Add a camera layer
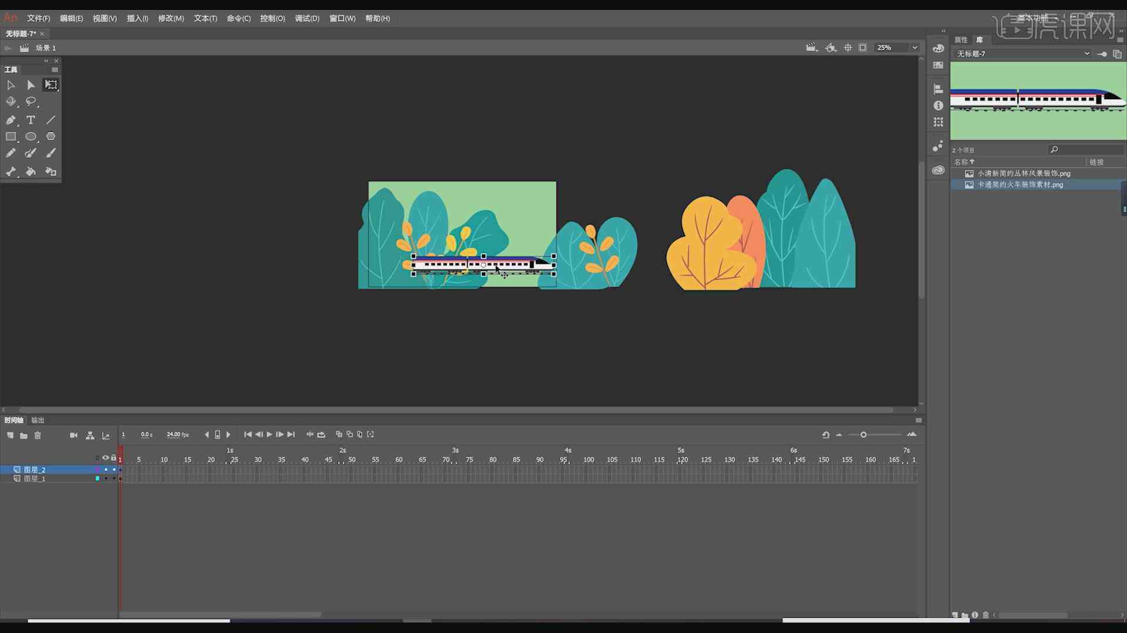This screenshot has height=633, width=1127. click(x=73, y=435)
